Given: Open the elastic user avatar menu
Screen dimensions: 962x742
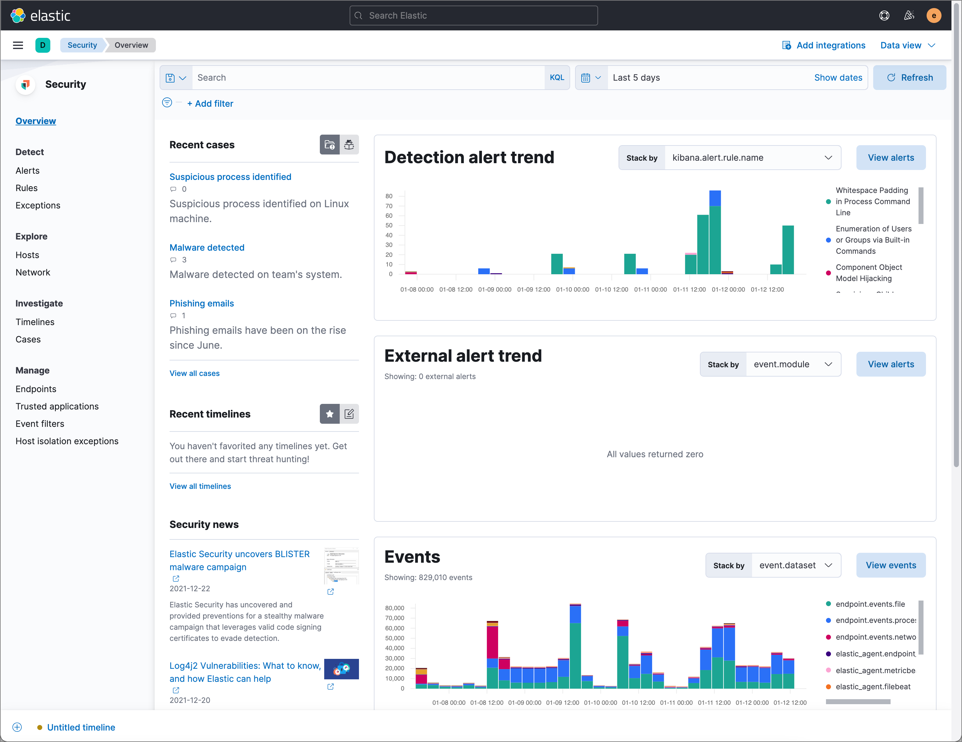Looking at the screenshot, I should click(934, 16).
